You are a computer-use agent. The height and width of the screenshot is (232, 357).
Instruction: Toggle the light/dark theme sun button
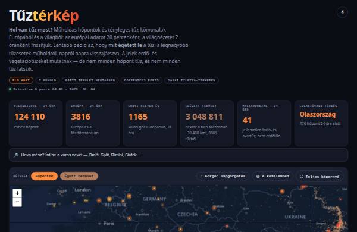(x=342, y=12)
